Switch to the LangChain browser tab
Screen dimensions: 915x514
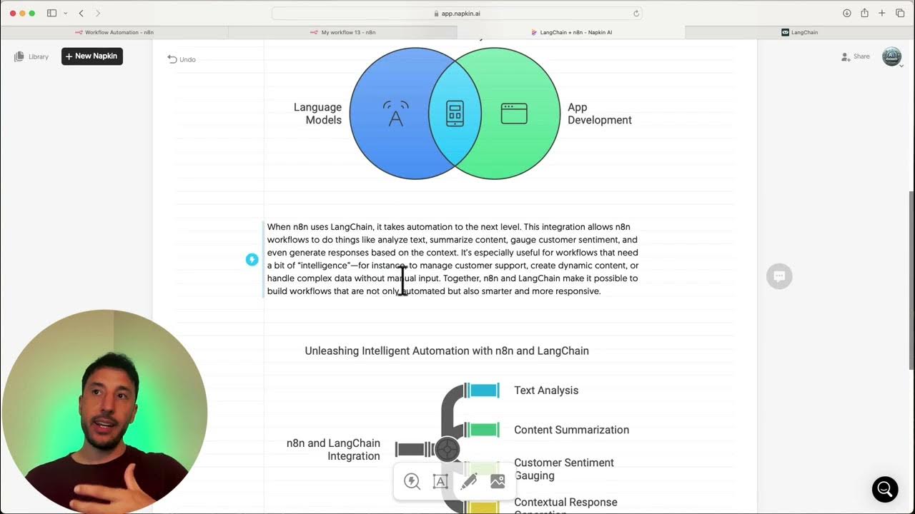pyautogui.click(x=799, y=32)
